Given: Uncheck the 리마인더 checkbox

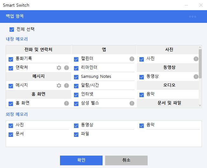Looking at the screenshot, I should [76, 68].
